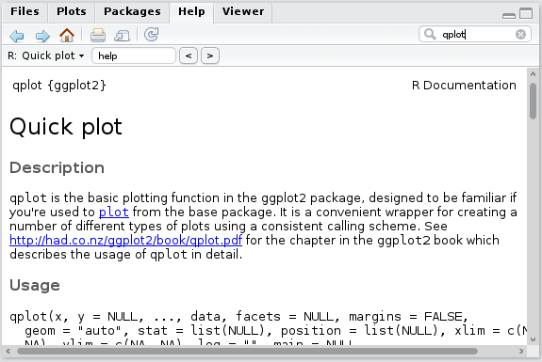Click the vertical scrollbar down arrow
This screenshot has height=362, width=542.
(x=533, y=339)
